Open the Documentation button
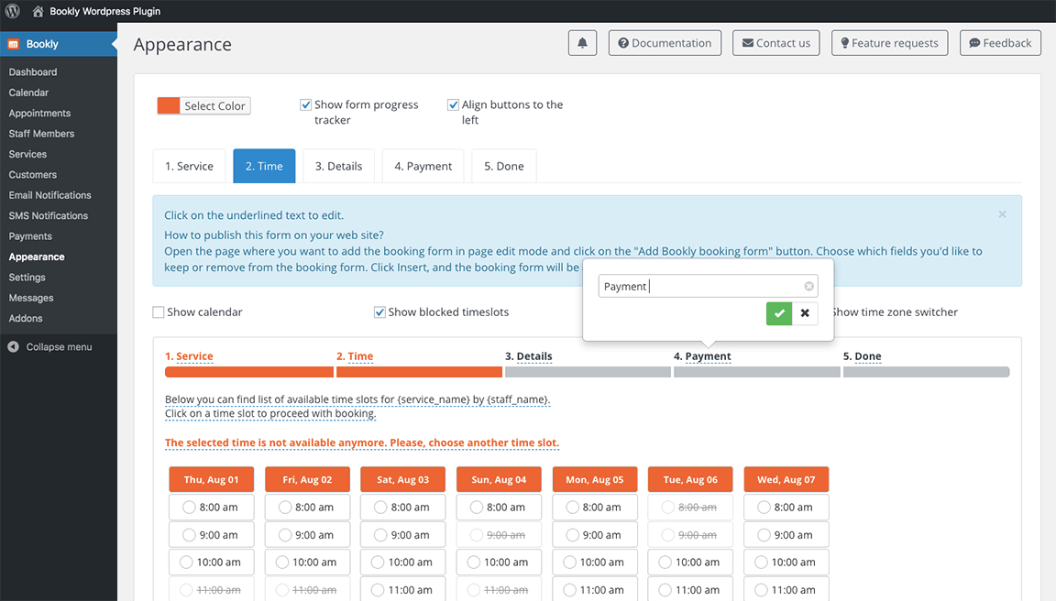Image resolution: width=1056 pixels, height=601 pixels. (665, 43)
